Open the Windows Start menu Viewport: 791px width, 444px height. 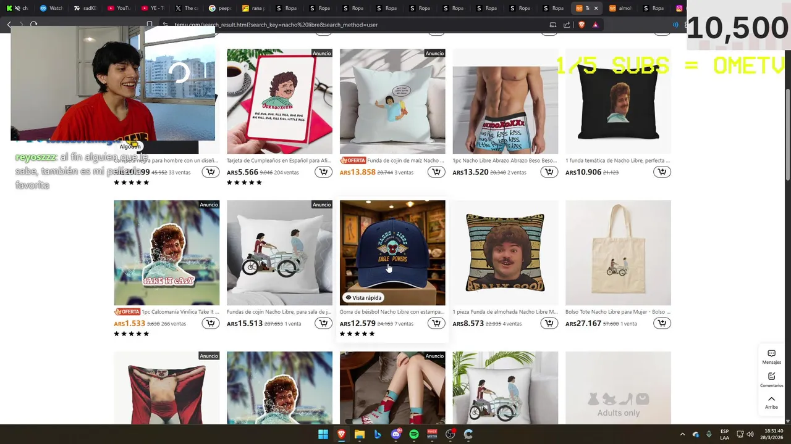click(323, 434)
